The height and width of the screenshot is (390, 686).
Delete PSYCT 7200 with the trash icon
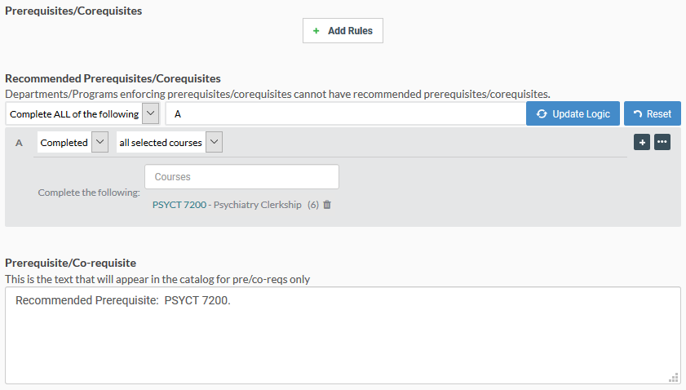(327, 205)
